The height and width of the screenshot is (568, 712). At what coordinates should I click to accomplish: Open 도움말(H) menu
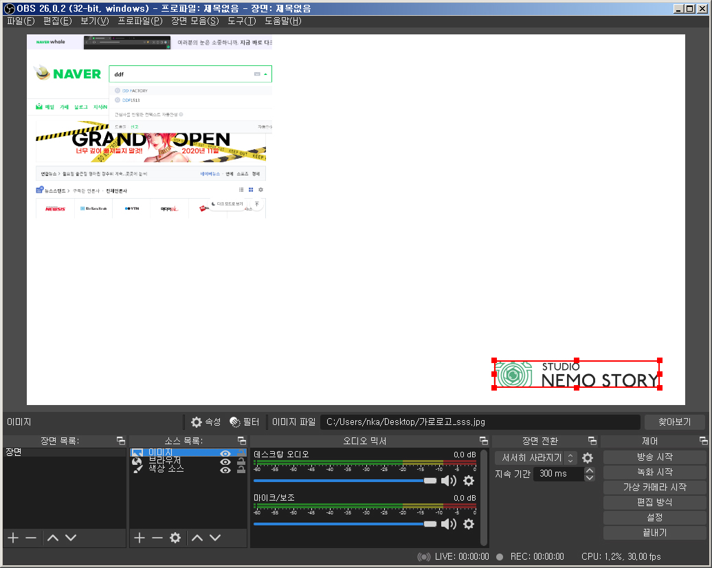coord(283,21)
